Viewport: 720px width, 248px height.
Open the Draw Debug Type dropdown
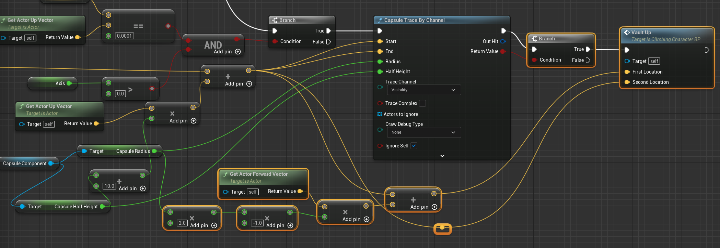[x=423, y=132]
